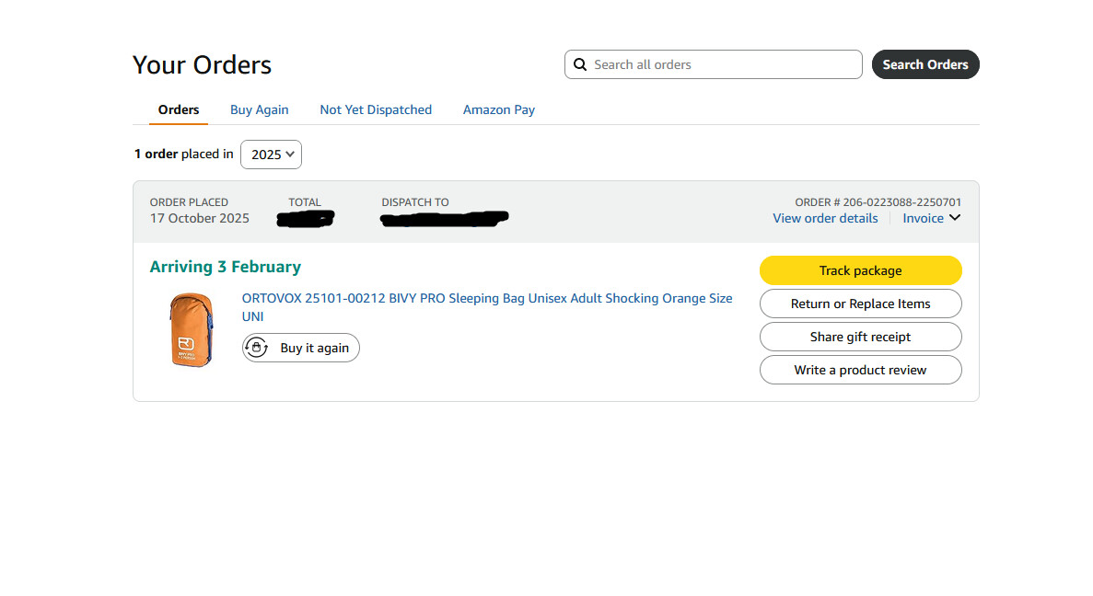Click Share gift receipt button
Screen dimensions: 1093x596
click(x=860, y=337)
